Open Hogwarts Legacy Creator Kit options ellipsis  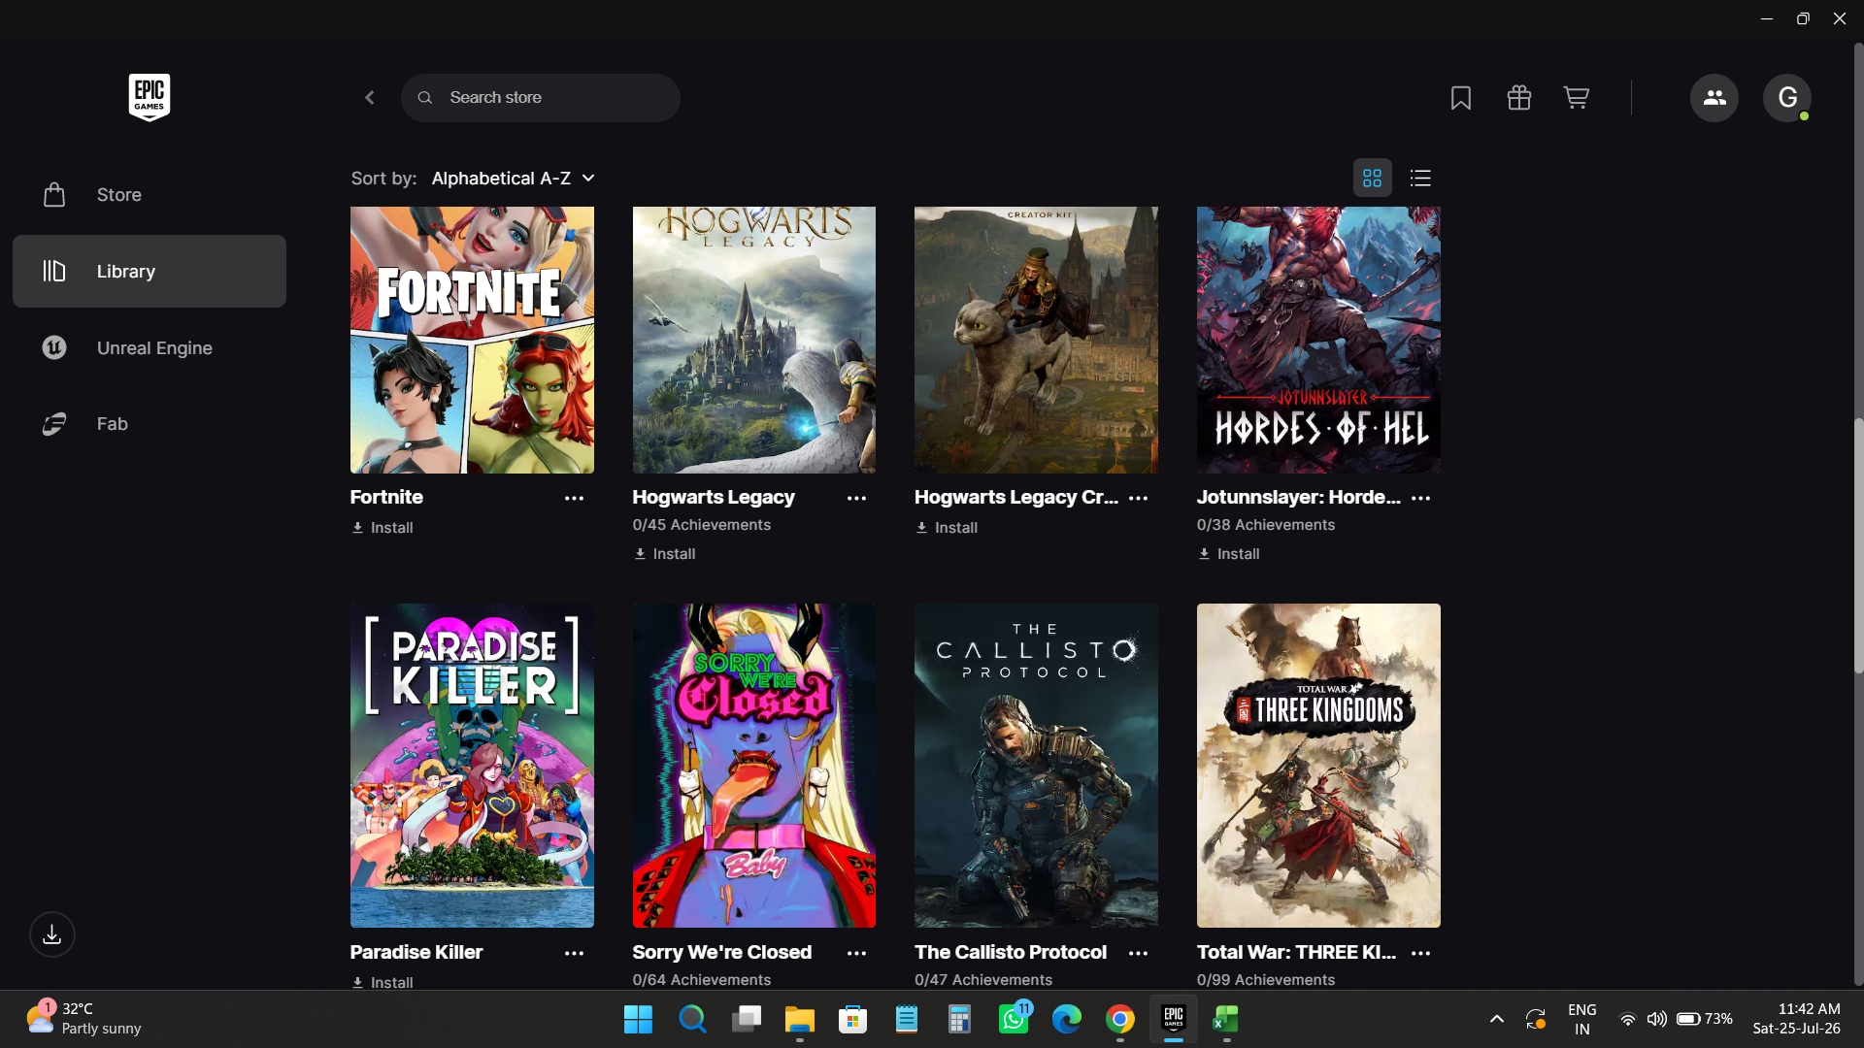1139,498
